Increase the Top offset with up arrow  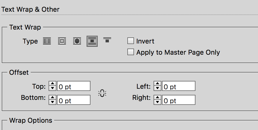pos(52,84)
